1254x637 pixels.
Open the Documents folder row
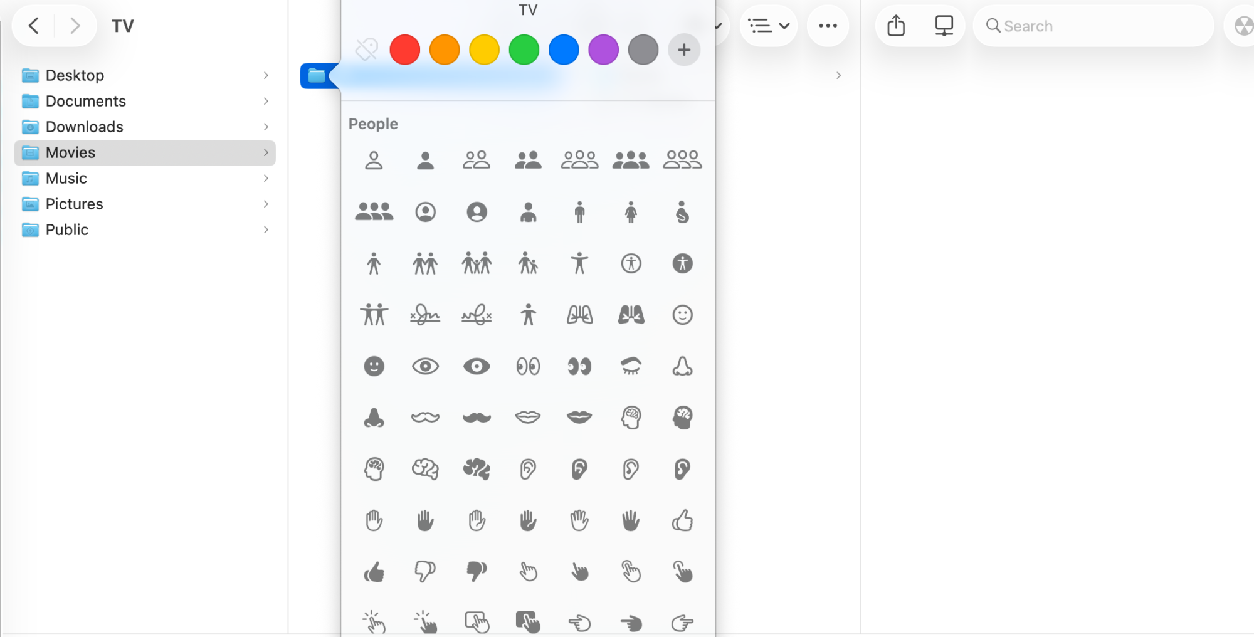pyautogui.click(x=145, y=101)
